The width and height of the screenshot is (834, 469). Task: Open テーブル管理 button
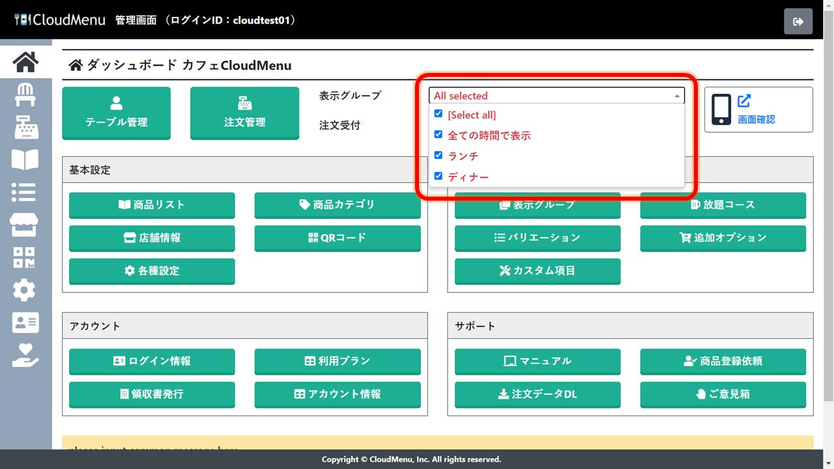pyautogui.click(x=116, y=113)
